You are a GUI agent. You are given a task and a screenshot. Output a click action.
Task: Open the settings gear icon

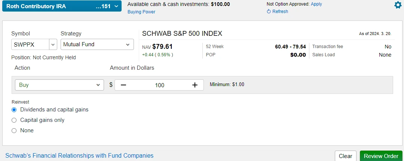(398, 5)
